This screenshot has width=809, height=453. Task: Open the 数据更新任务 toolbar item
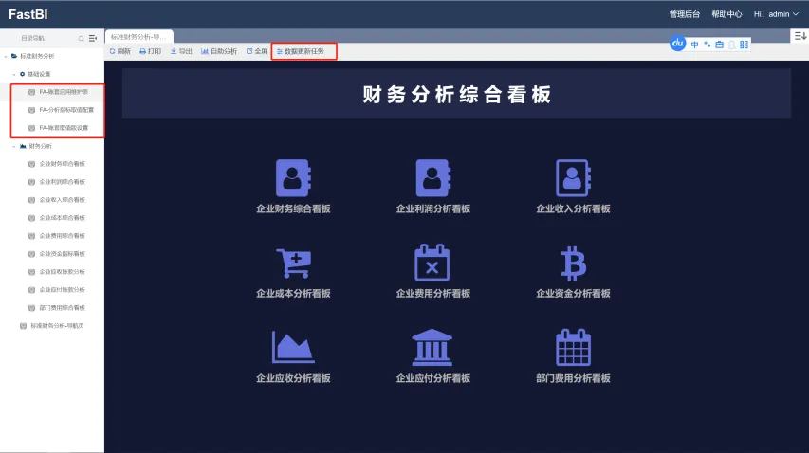coord(301,51)
